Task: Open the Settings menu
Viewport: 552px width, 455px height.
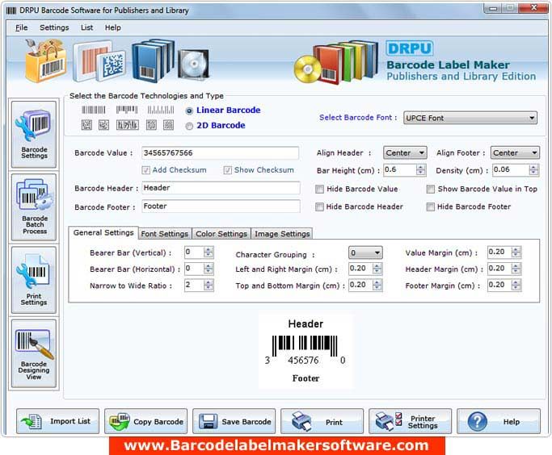Action: click(54, 27)
